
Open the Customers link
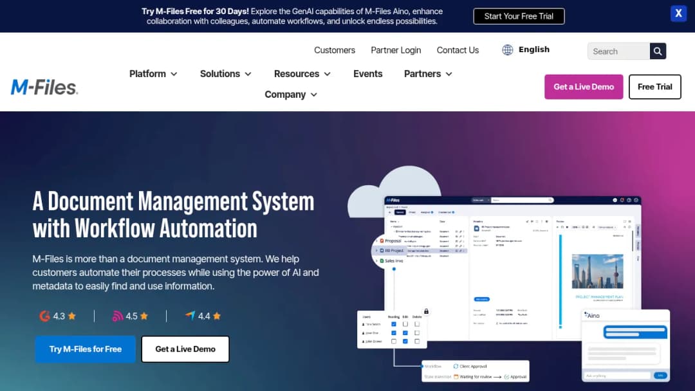point(335,50)
